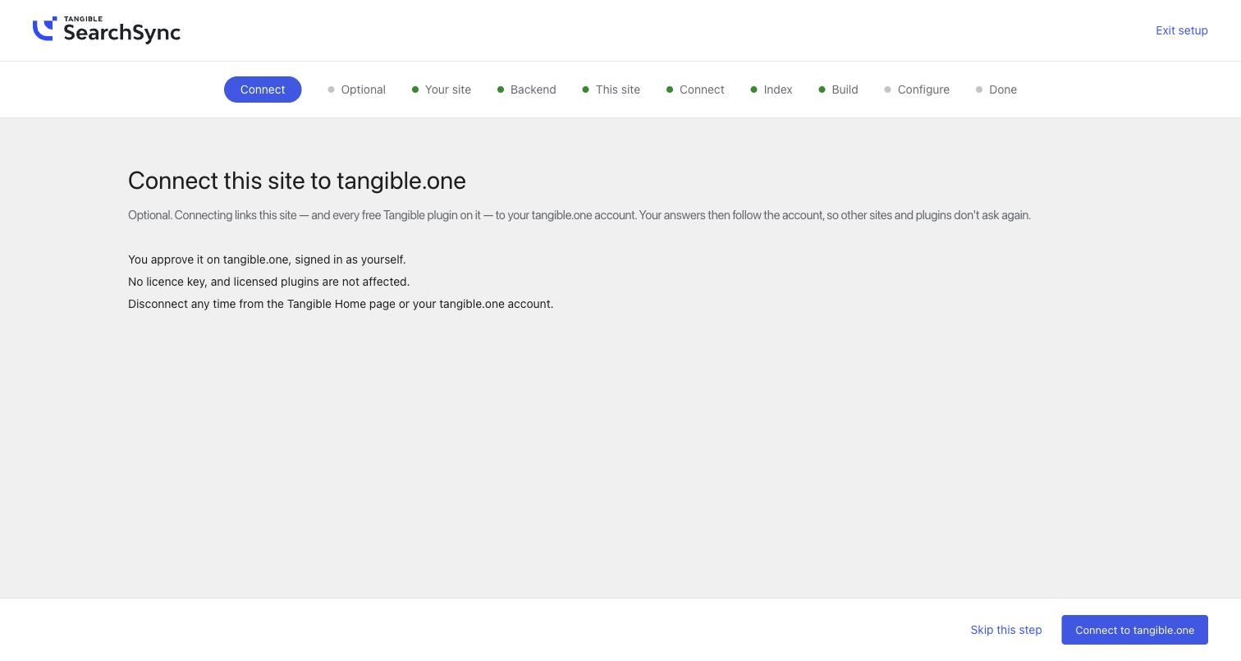This screenshot has height=661, width=1241.
Task: Click the Exit setup link
Action: click(1181, 30)
